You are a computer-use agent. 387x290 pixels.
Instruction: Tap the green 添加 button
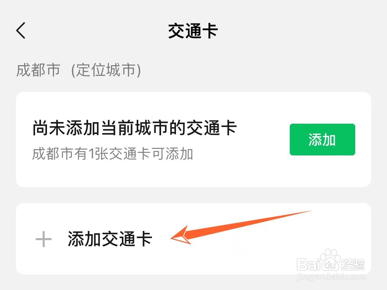[x=322, y=140]
